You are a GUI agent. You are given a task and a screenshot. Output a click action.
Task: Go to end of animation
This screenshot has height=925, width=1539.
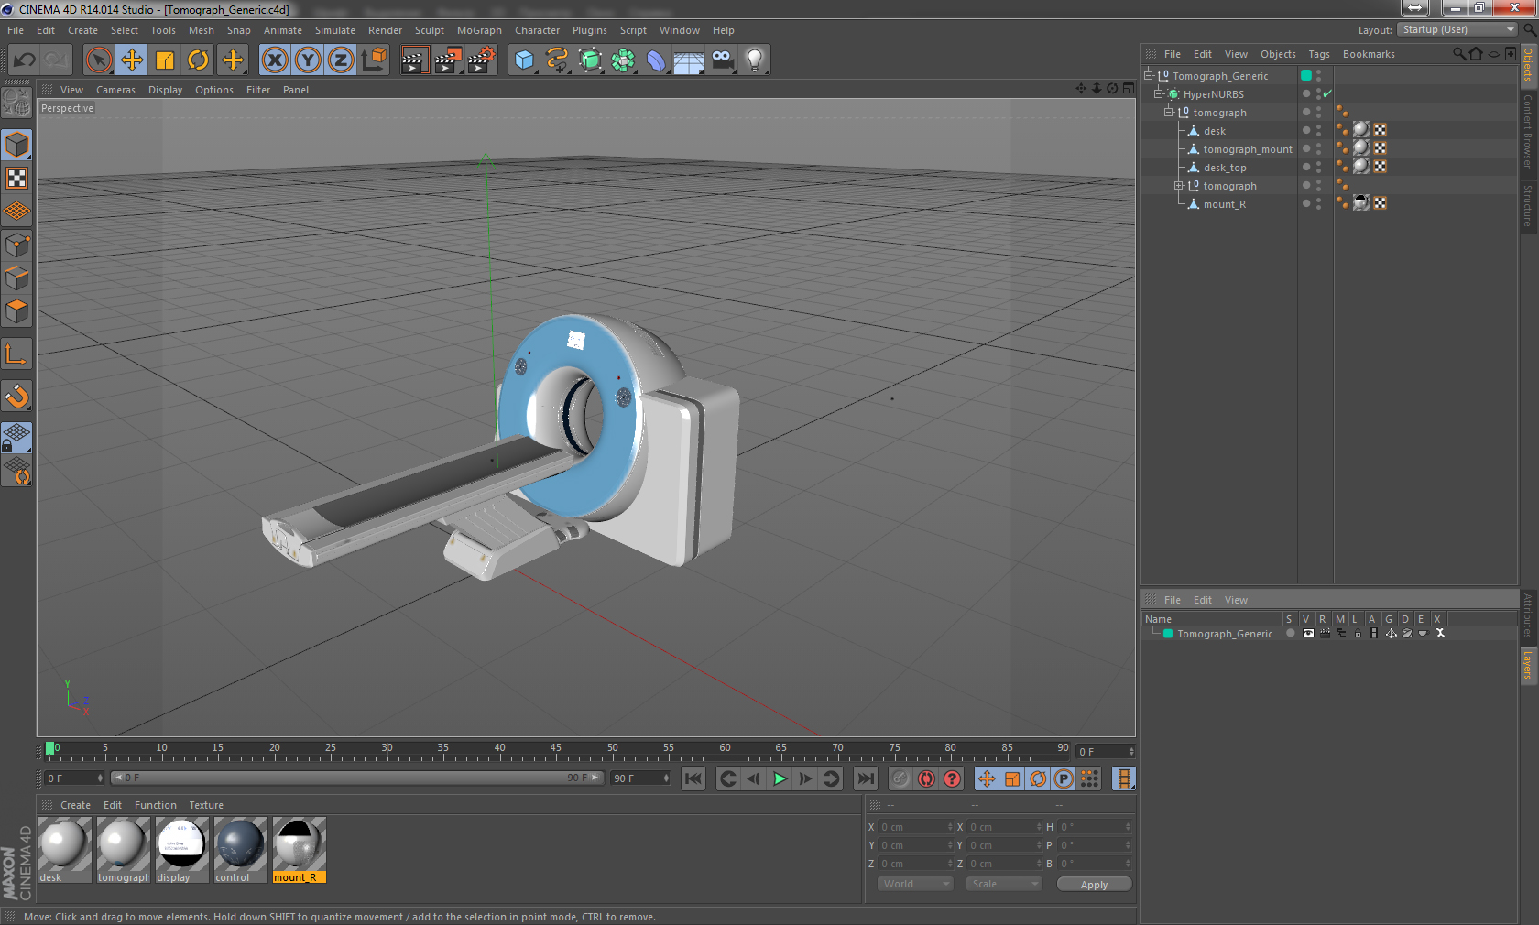pos(865,778)
